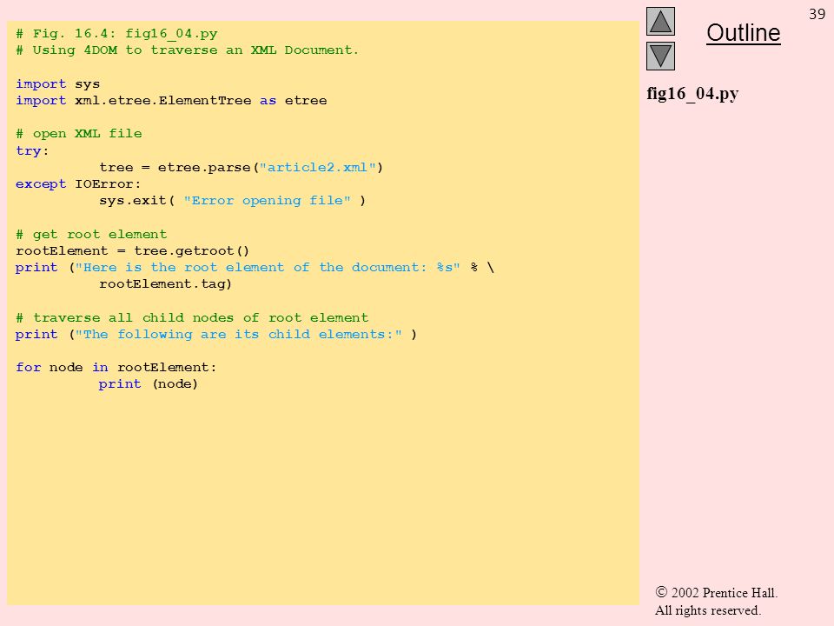Click the 'for node in rootElement:' line
This screenshot has width=834, height=626.
click(x=116, y=367)
